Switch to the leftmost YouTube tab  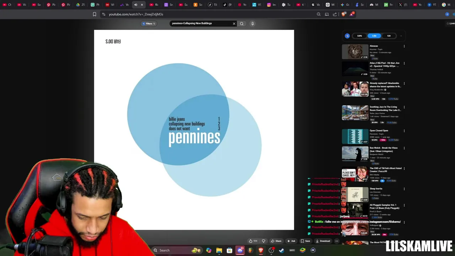pos(6,5)
